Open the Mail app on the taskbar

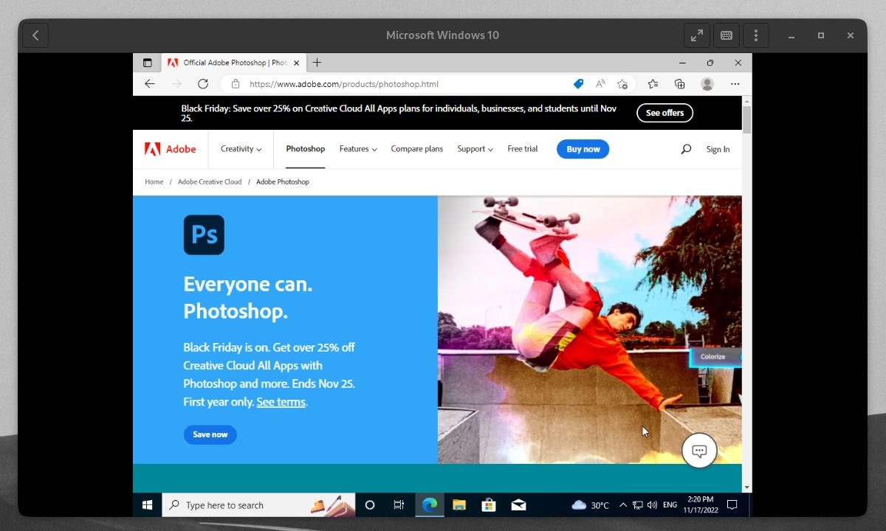point(518,505)
